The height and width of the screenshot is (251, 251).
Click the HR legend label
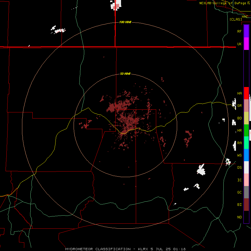(239, 131)
